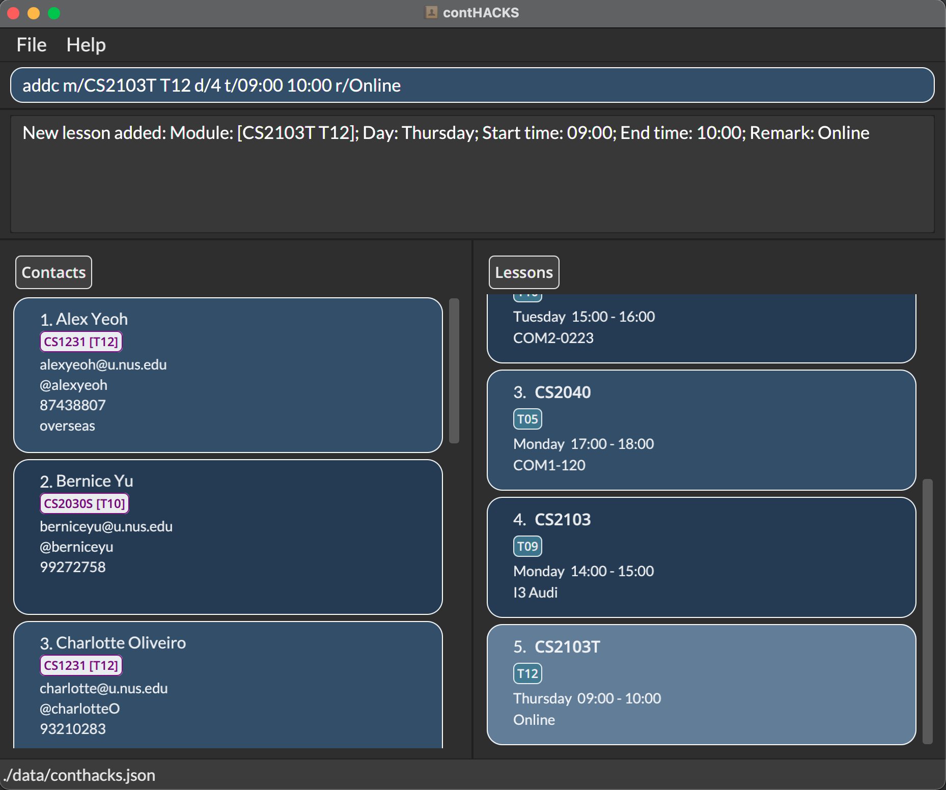Click the Lessons panel label
Screen dimensions: 946x790
pos(523,272)
